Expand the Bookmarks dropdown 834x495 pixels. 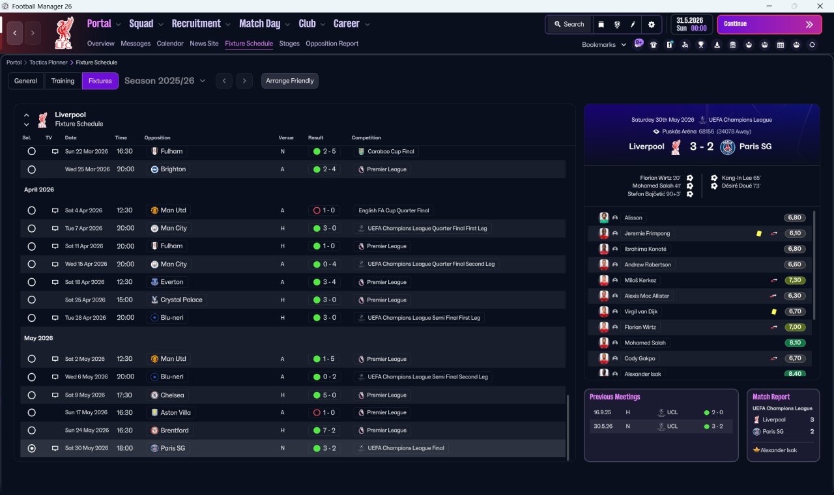click(x=604, y=45)
